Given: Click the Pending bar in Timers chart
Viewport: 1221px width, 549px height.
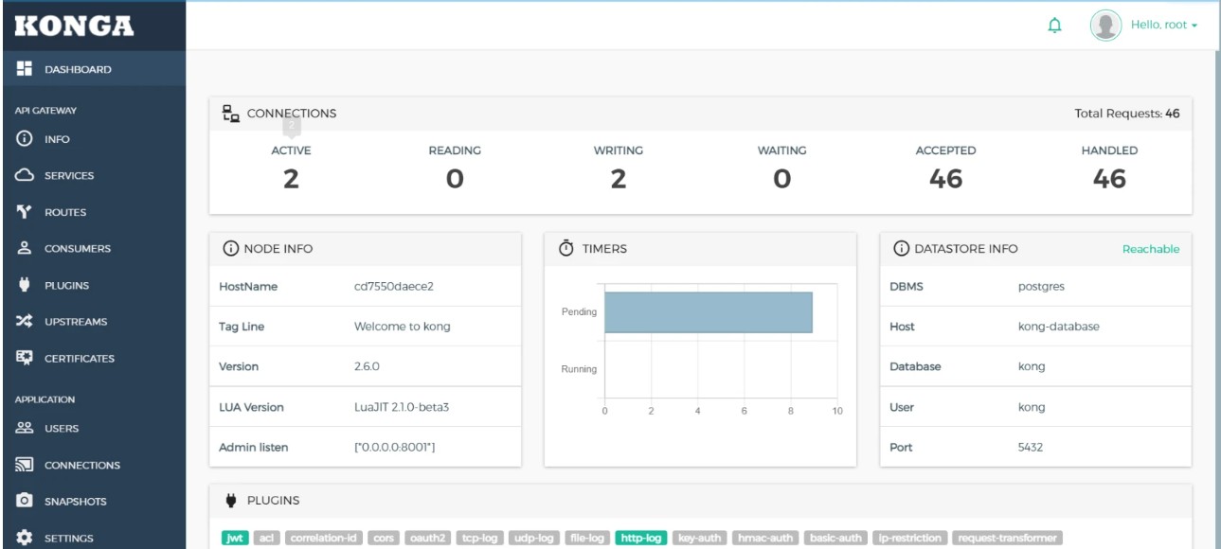Looking at the screenshot, I should pos(709,312).
